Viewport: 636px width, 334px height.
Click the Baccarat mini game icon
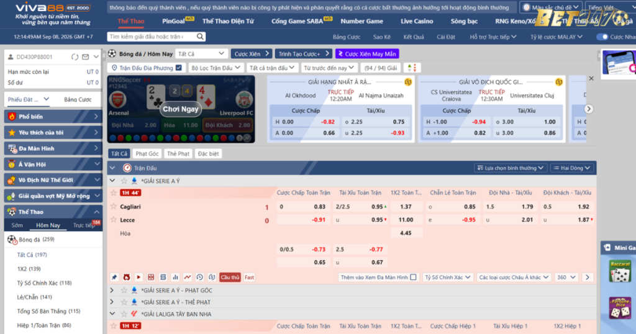619,271
